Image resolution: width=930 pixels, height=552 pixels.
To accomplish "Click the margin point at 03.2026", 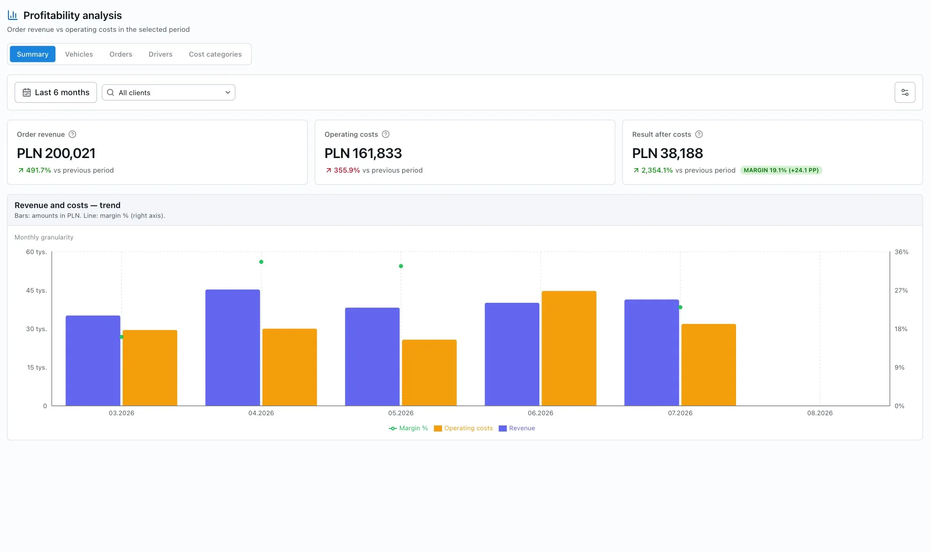I will (x=122, y=337).
